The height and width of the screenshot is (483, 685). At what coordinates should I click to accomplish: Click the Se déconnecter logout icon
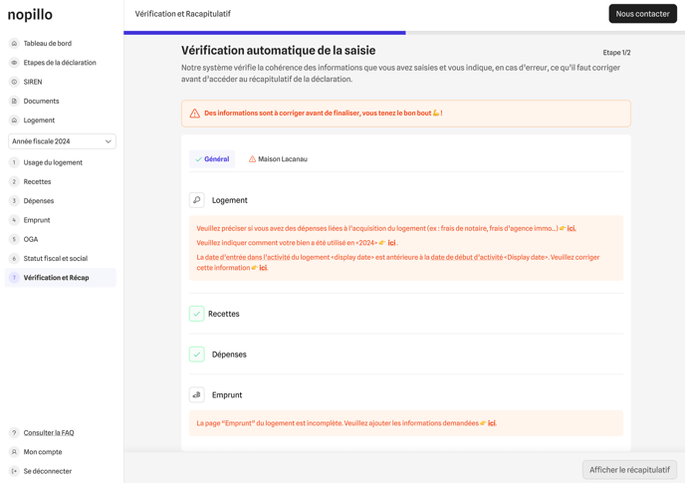pyautogui.click(x=14, y=471)
